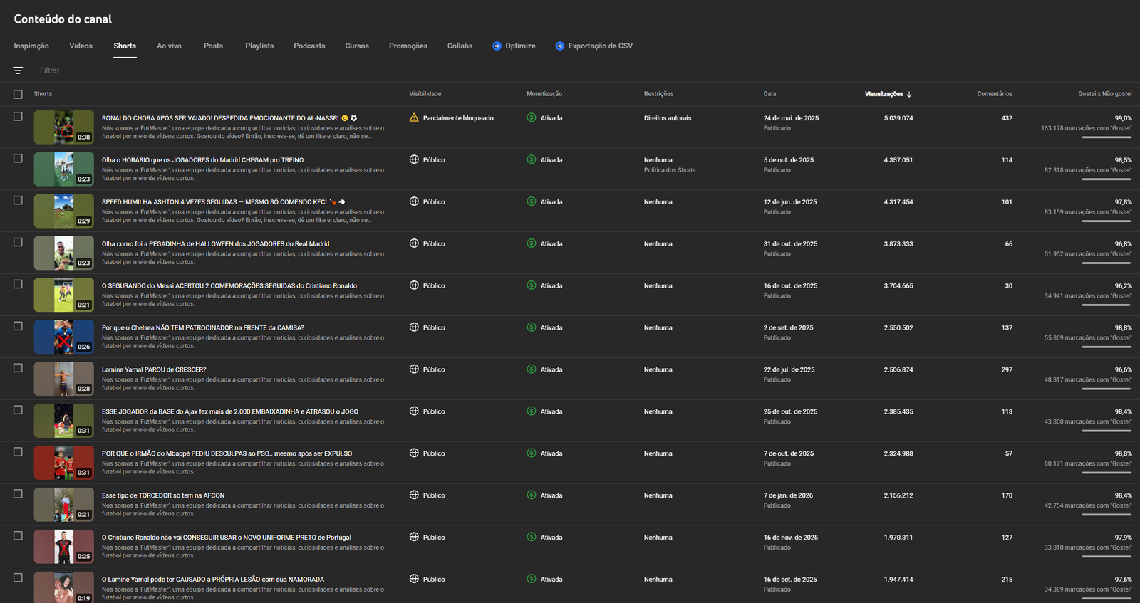
Task: Toggle the select-all checkbox in header
Action: 18,94
